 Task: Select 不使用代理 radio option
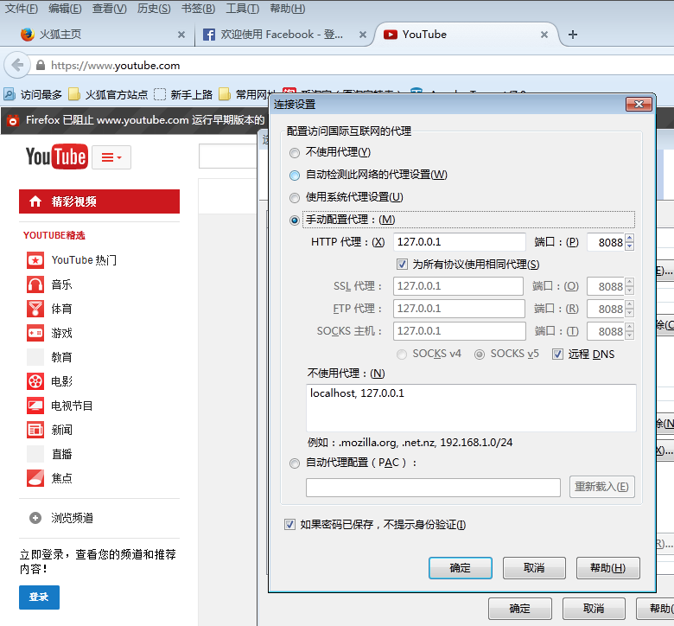click(x=295, y=153)
